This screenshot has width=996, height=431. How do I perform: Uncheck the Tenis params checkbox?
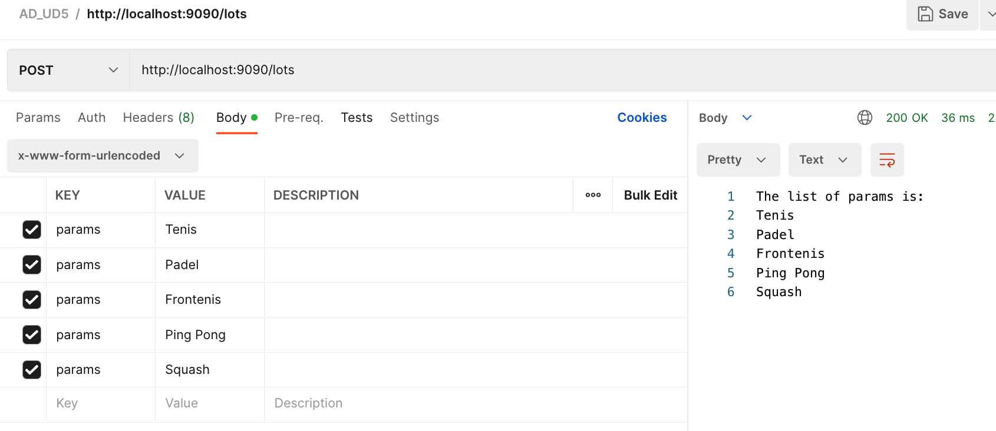point(32,230)
